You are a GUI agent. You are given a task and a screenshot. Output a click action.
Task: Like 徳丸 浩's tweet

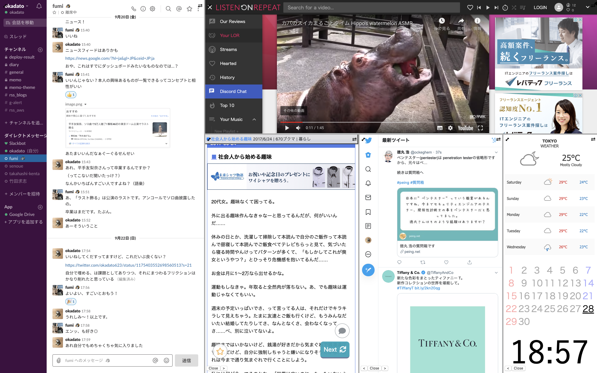tap(446, 262)
